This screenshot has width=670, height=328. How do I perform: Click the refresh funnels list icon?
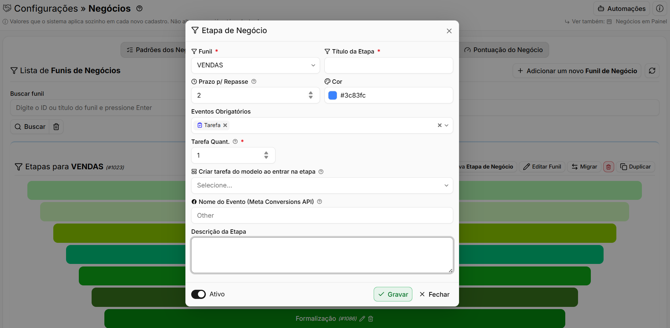(652, 71)
